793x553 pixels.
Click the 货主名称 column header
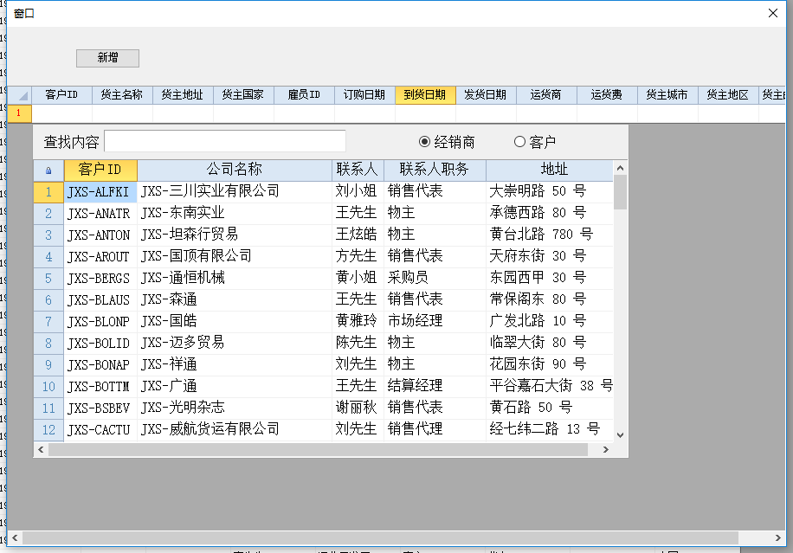pyautogui.click(x=121, y=95)
